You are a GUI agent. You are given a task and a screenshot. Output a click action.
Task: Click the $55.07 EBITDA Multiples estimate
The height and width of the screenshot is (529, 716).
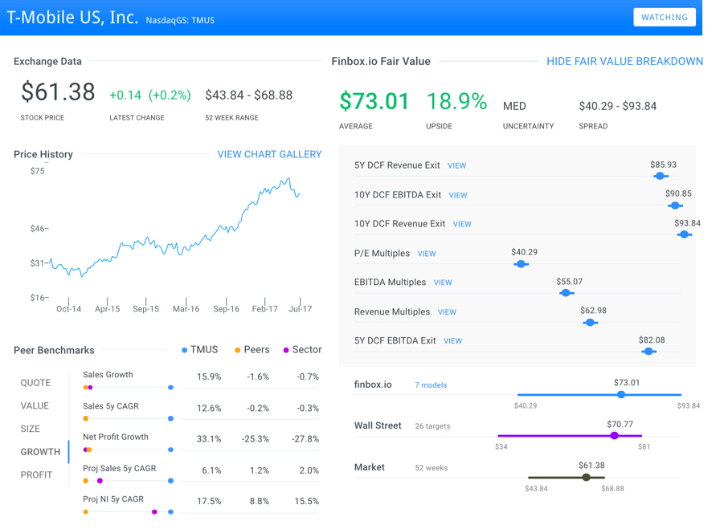pyautogui.click(x=570, y=282)
